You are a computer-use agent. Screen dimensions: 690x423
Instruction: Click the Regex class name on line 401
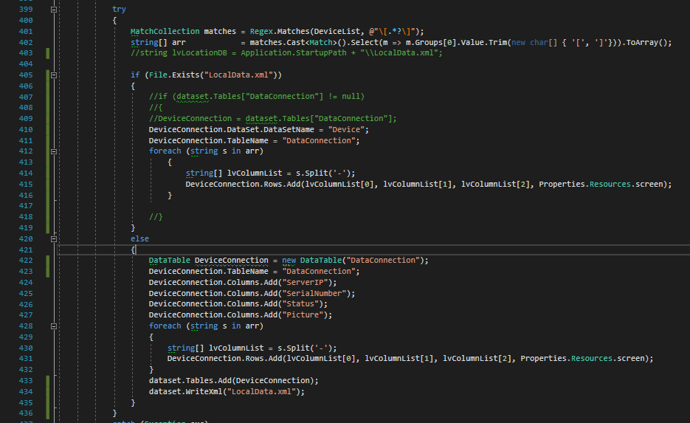tap(261, 31)
